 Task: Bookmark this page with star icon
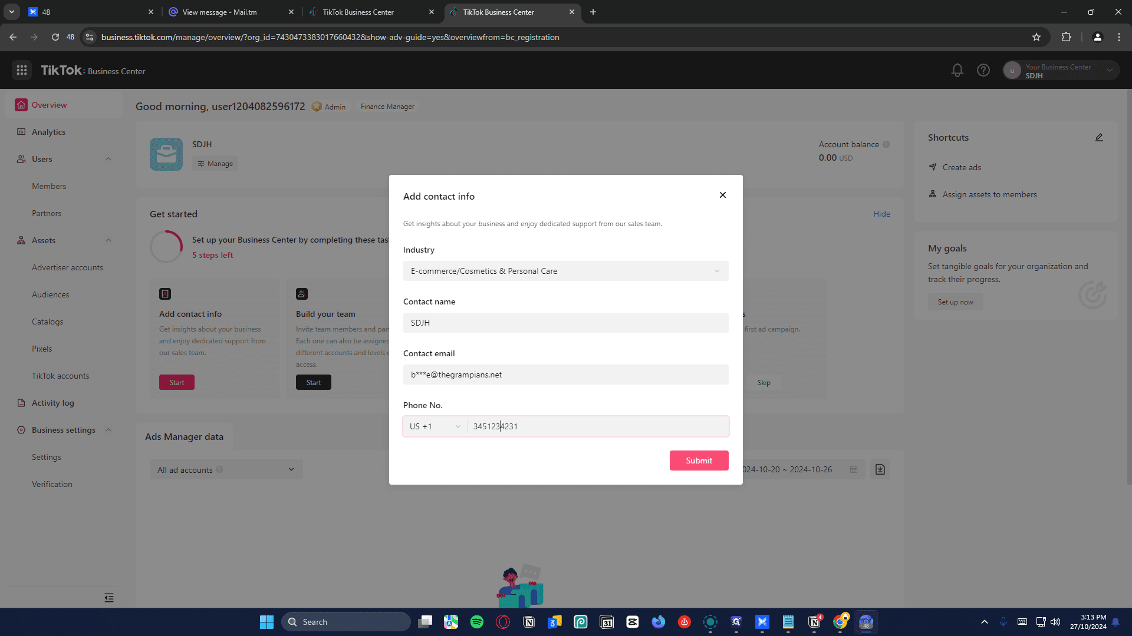[x=1036, y=37]
